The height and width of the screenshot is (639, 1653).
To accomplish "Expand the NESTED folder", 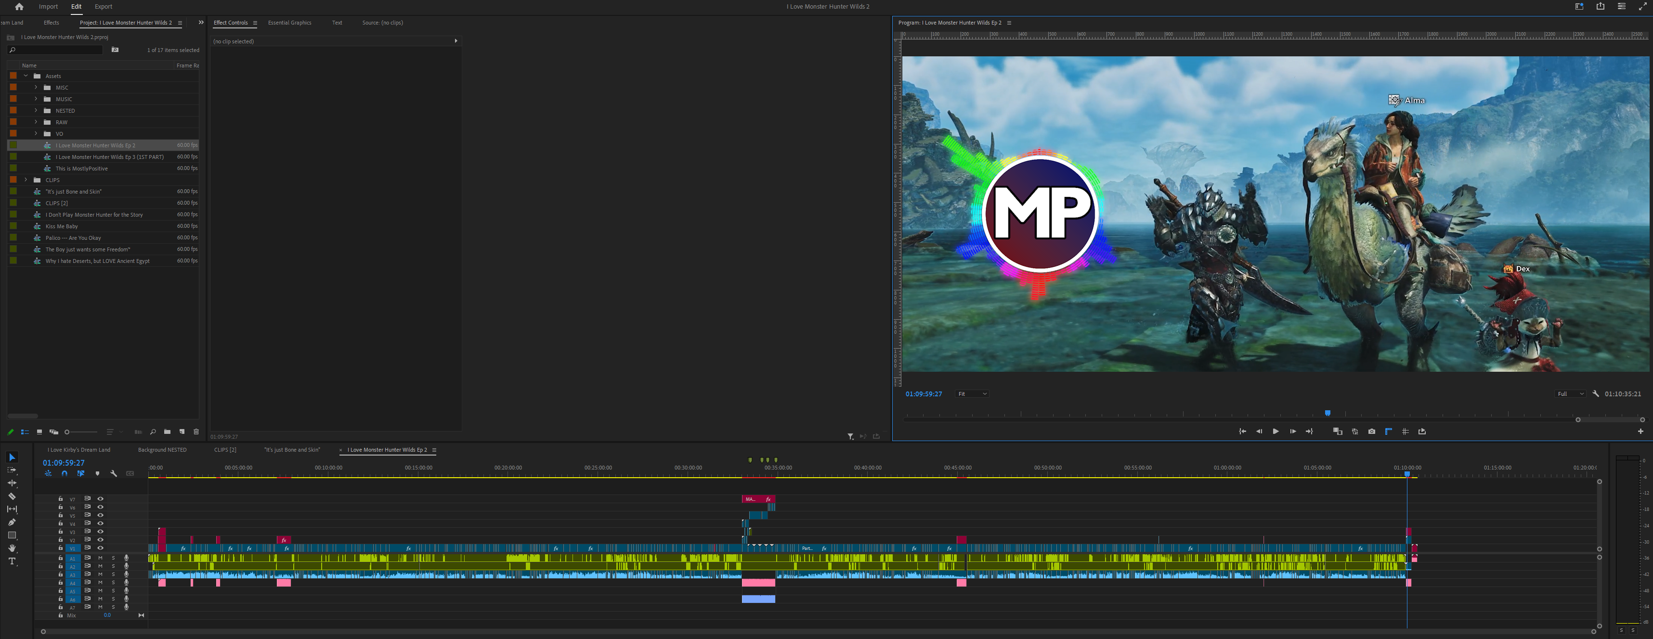I will click(x=36, y=110).
